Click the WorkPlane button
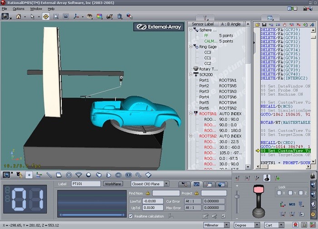The height and width of the screenshot is (229, 318). [x=114, y=184]
